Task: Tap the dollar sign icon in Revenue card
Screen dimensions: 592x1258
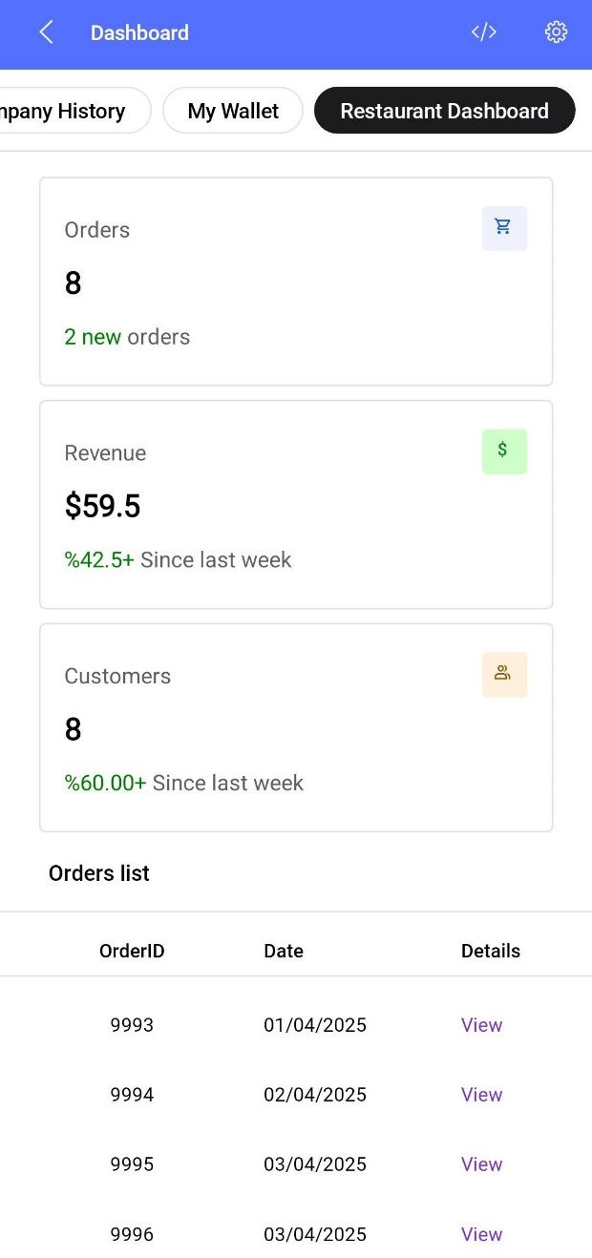Action: click(504, 451)
